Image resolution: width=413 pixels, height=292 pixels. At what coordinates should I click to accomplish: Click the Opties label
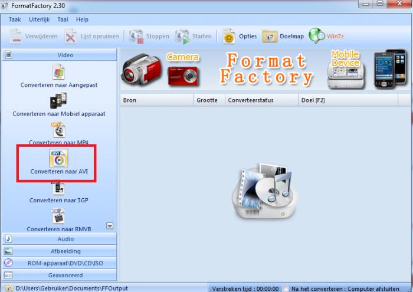(x=248, y=37)
